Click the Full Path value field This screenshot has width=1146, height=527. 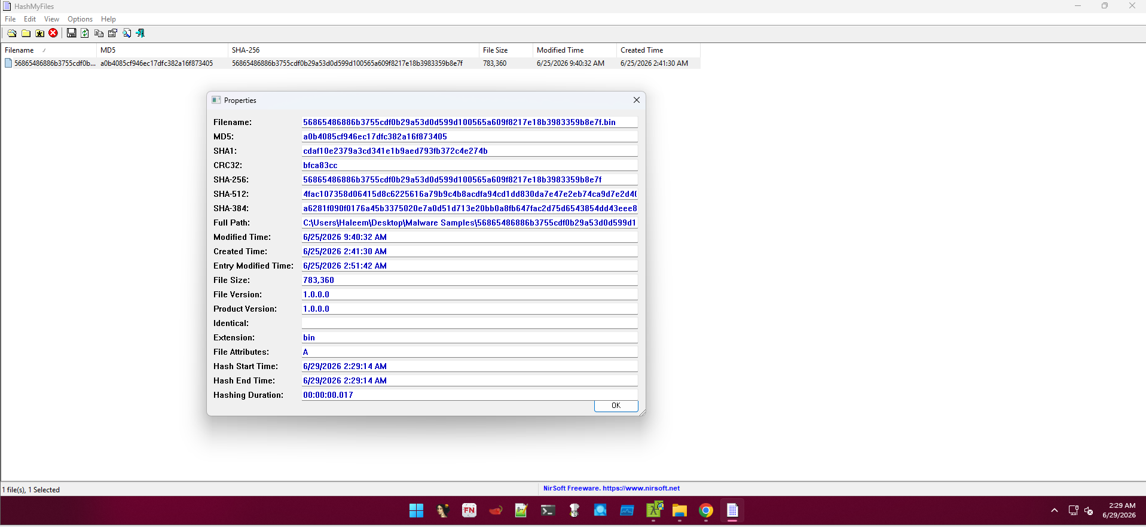(469, 223)
